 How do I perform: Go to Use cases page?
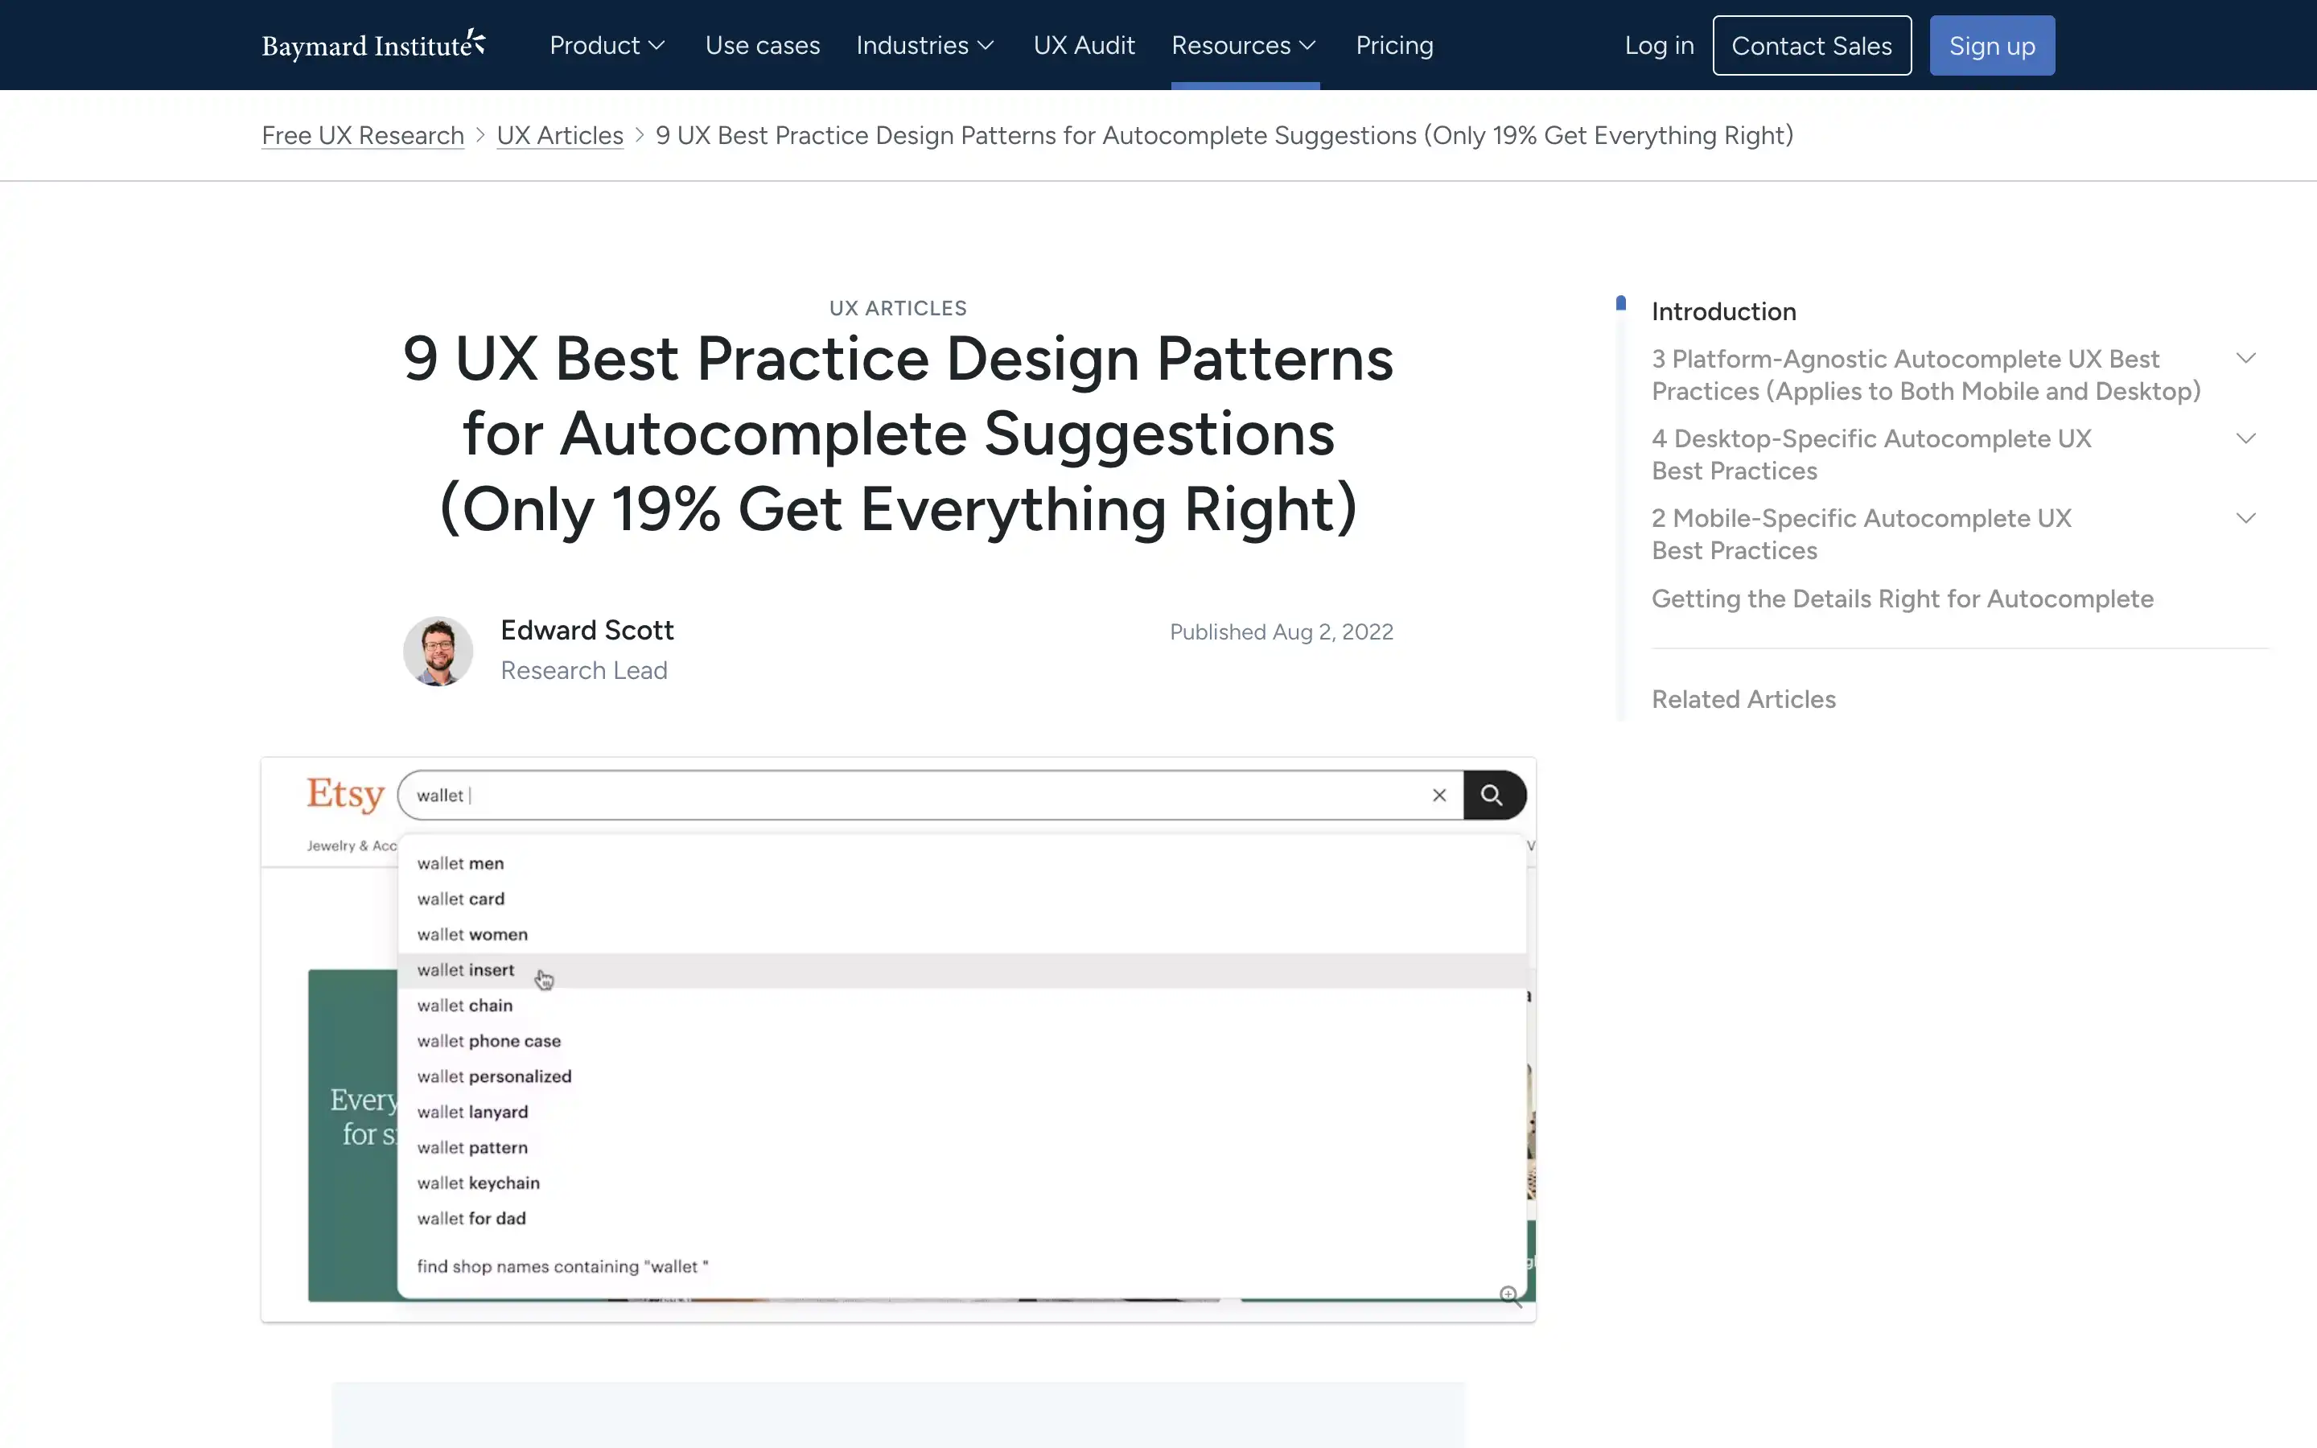[x=762, y=45]
